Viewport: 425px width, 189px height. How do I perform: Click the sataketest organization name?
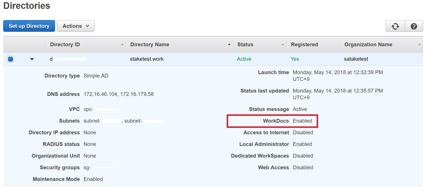[x=356, y=59]
